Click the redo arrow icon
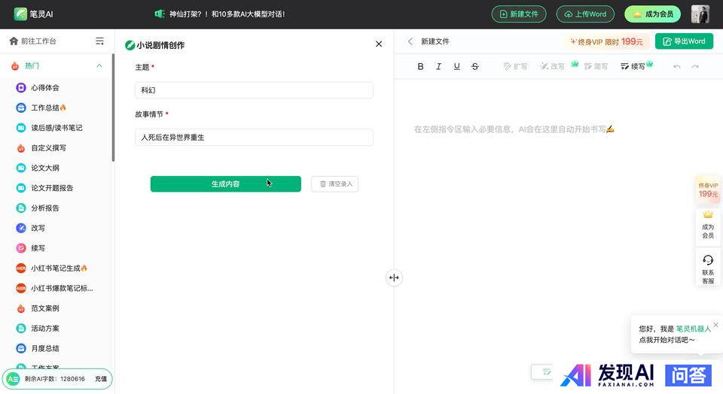Viewport: 723px width, 394px height. (x=695, y=67)
